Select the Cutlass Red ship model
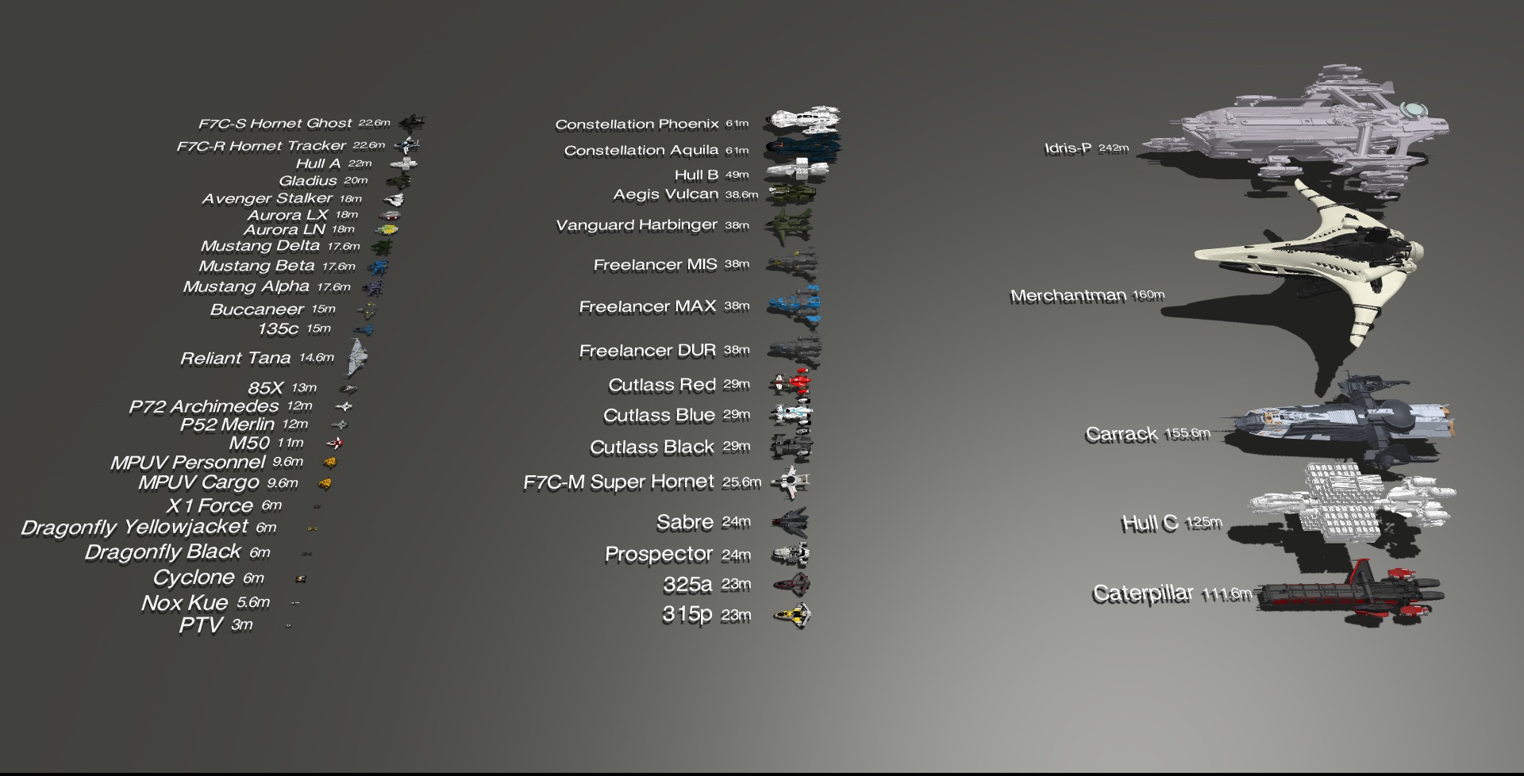 (x=791, y=385)
